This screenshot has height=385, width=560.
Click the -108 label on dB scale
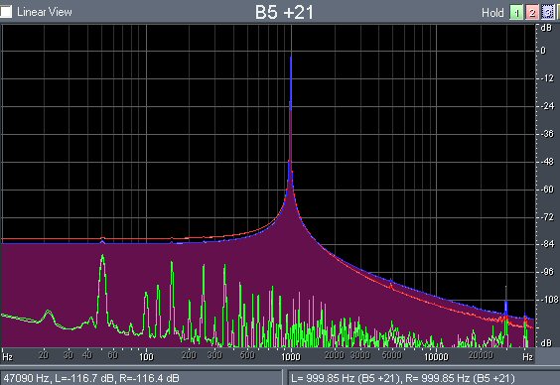pos(548,300)
